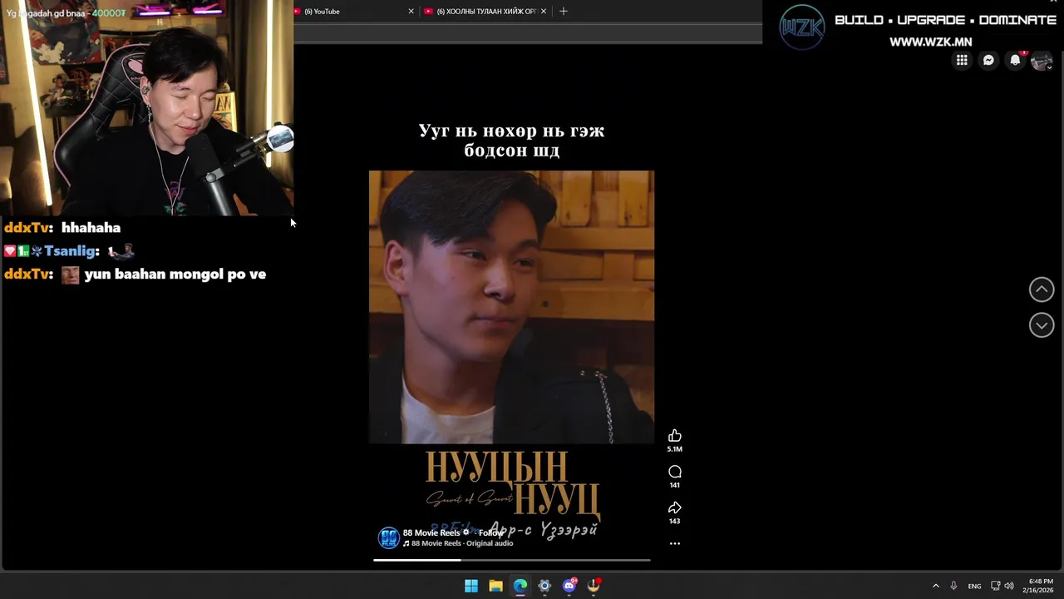1064x599 pixels.
Task: Open the volume speaker tray icon
Action: [x=1009, y=586]
